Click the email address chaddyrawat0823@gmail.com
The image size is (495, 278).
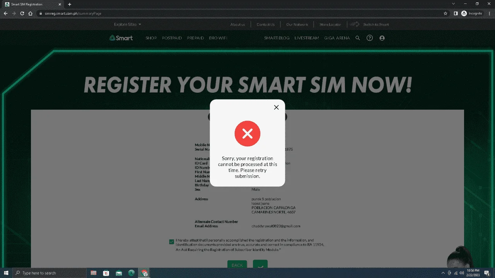(276, 226)
